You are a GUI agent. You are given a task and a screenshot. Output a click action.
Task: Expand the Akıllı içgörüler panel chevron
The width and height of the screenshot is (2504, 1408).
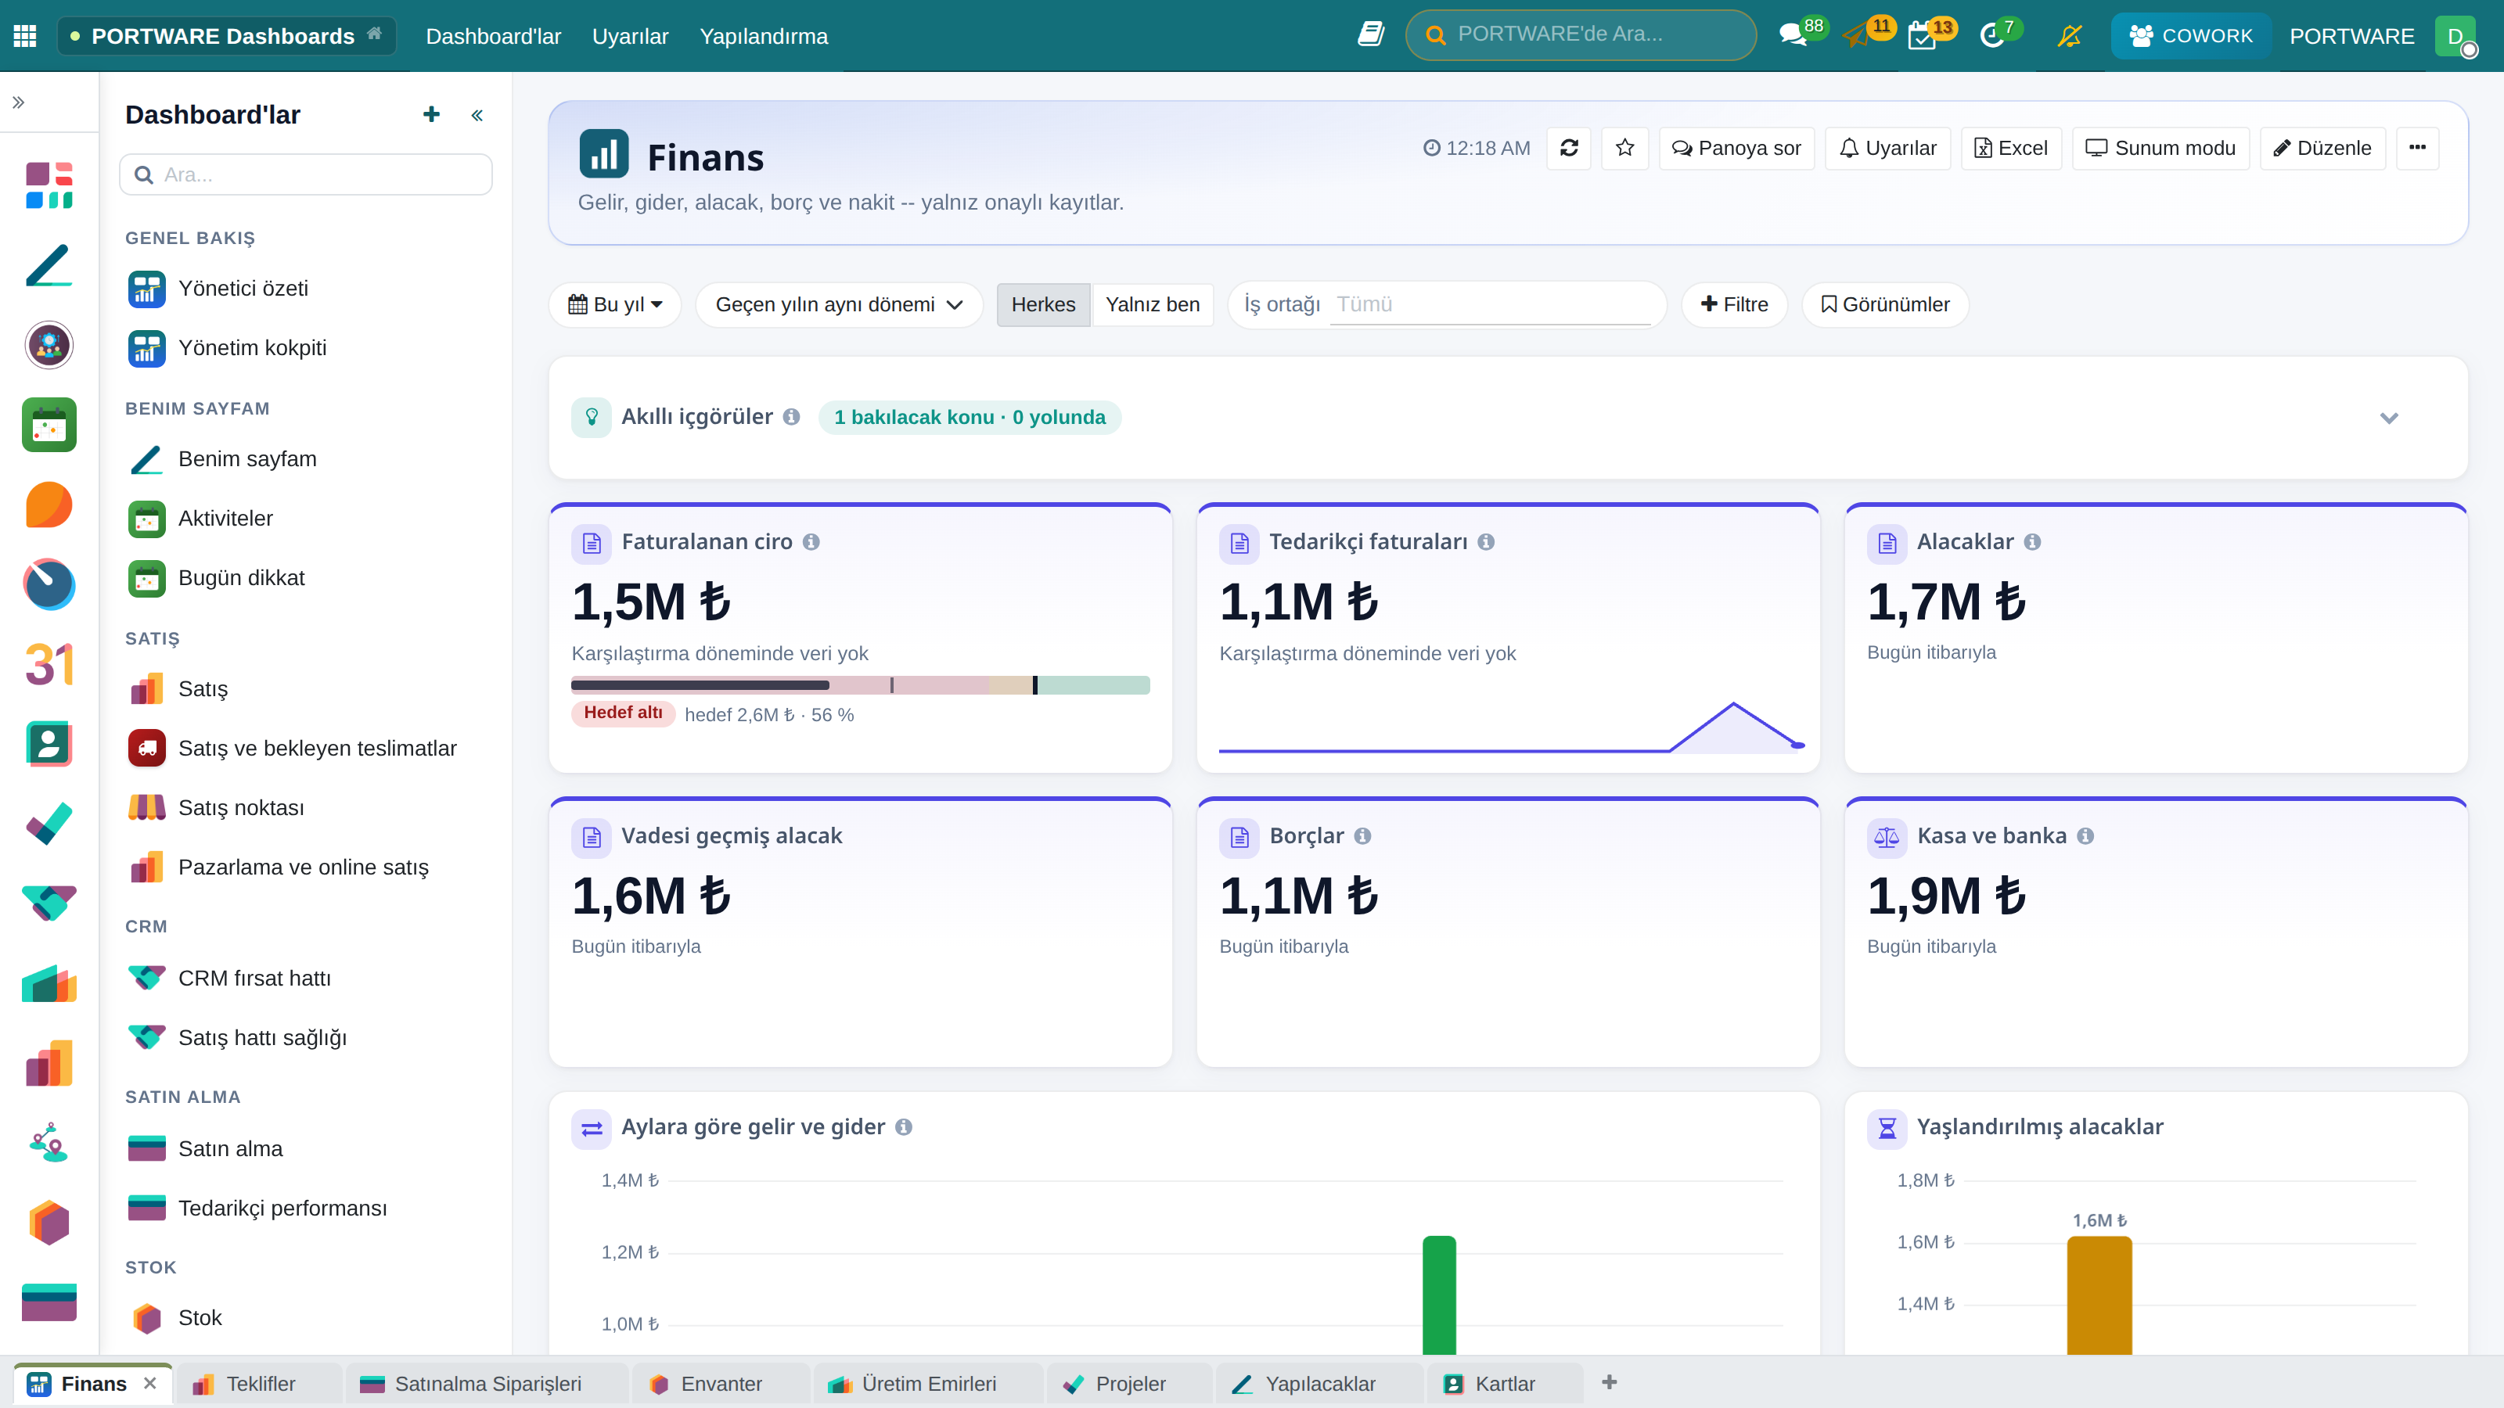point(2388,418)
